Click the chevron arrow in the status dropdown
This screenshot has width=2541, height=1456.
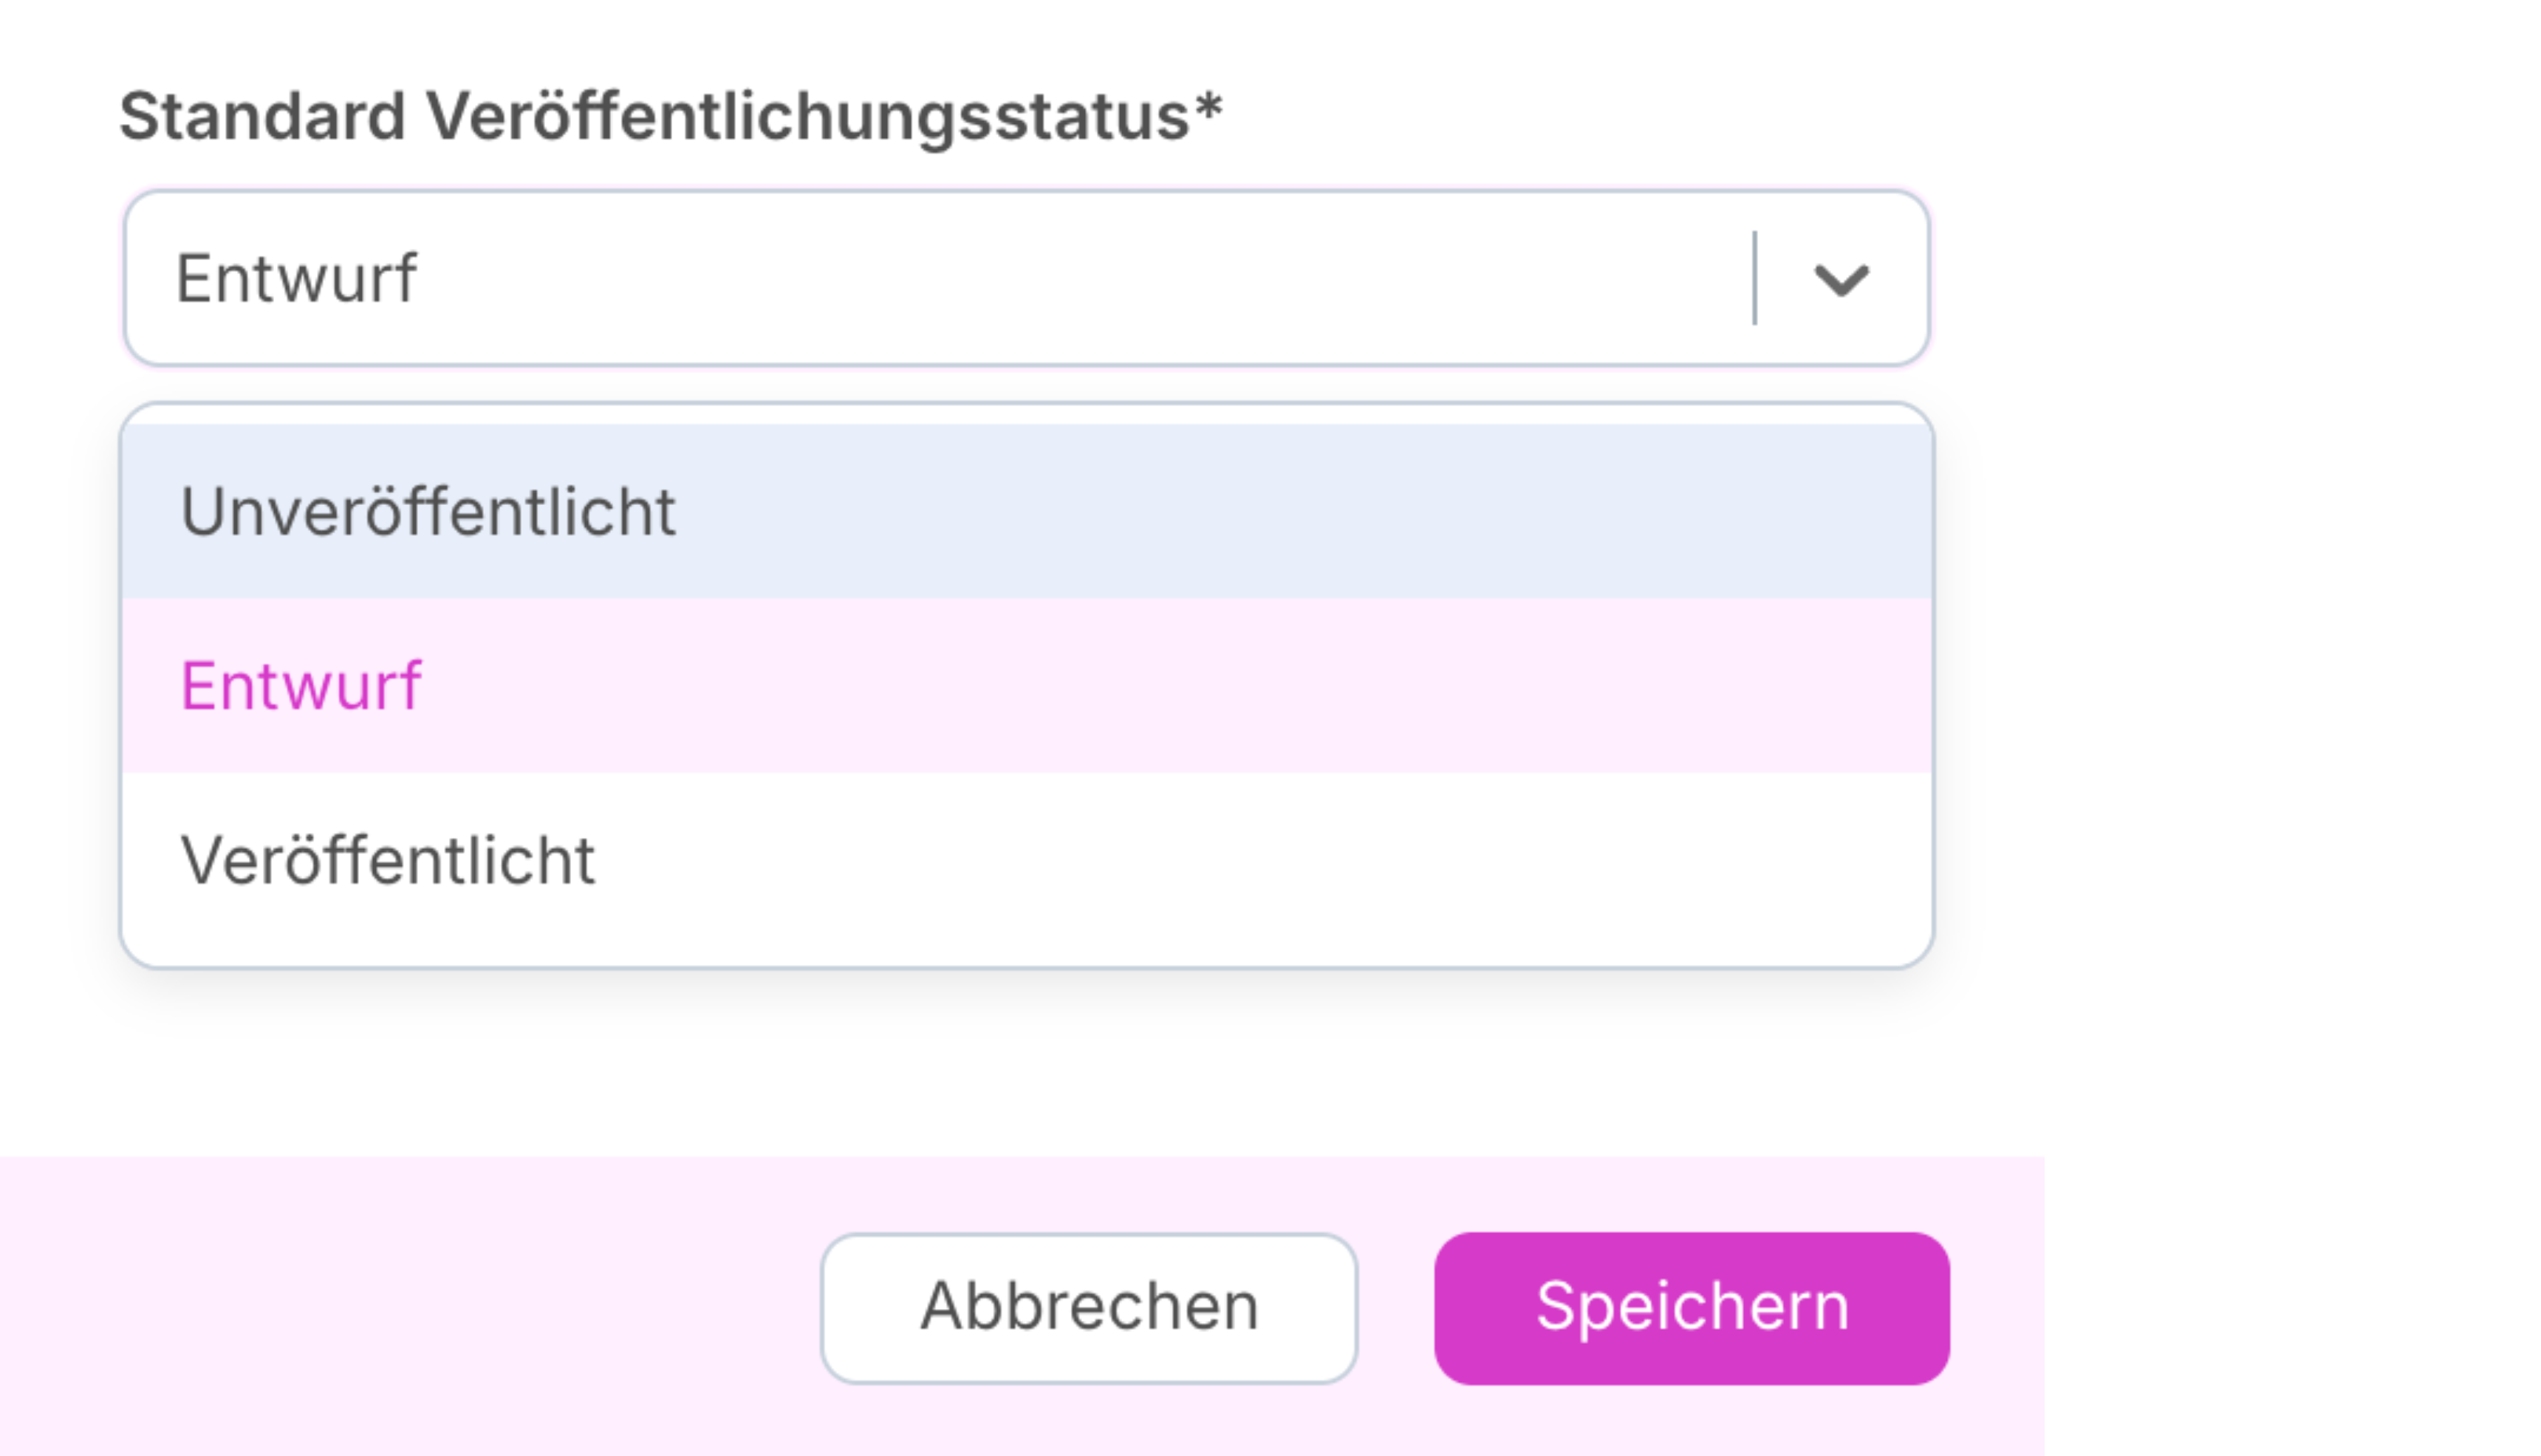1841,279
